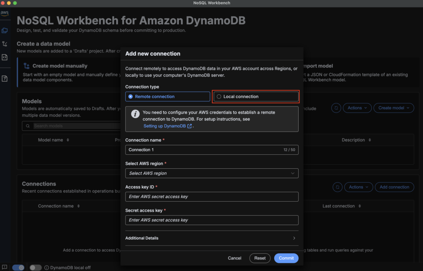
Task: Open the code-brackets operation builder sidebar icon
Action: coord(5,57)
